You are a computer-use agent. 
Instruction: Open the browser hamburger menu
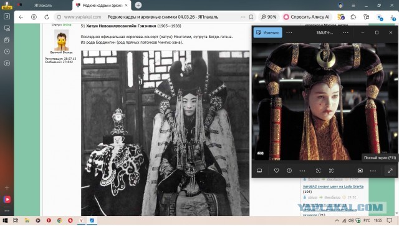tap(353, 5)
